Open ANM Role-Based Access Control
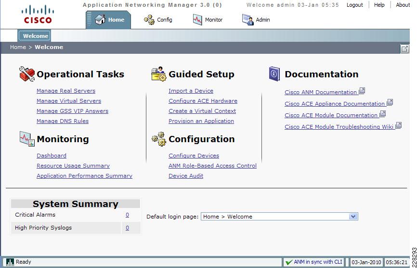This screenshot has height=268, width=417. click(x=212, y=166)
